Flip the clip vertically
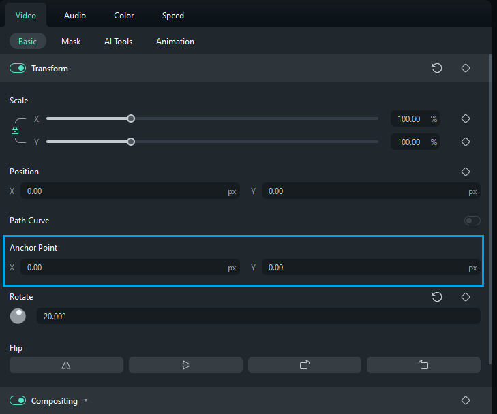 [x=185, y=365]
